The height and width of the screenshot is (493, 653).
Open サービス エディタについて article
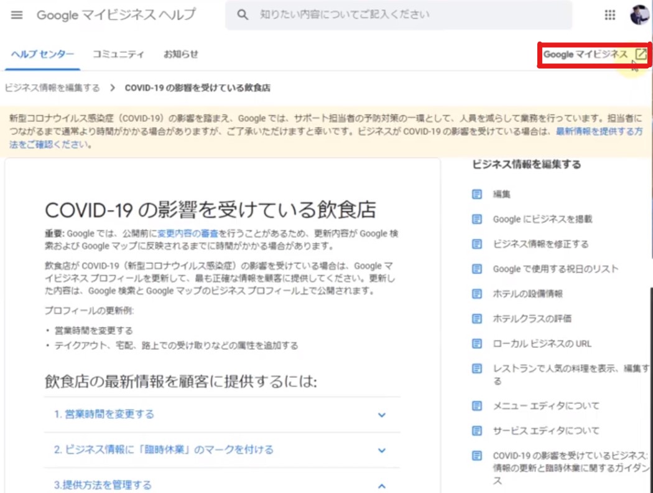[546, 431]
